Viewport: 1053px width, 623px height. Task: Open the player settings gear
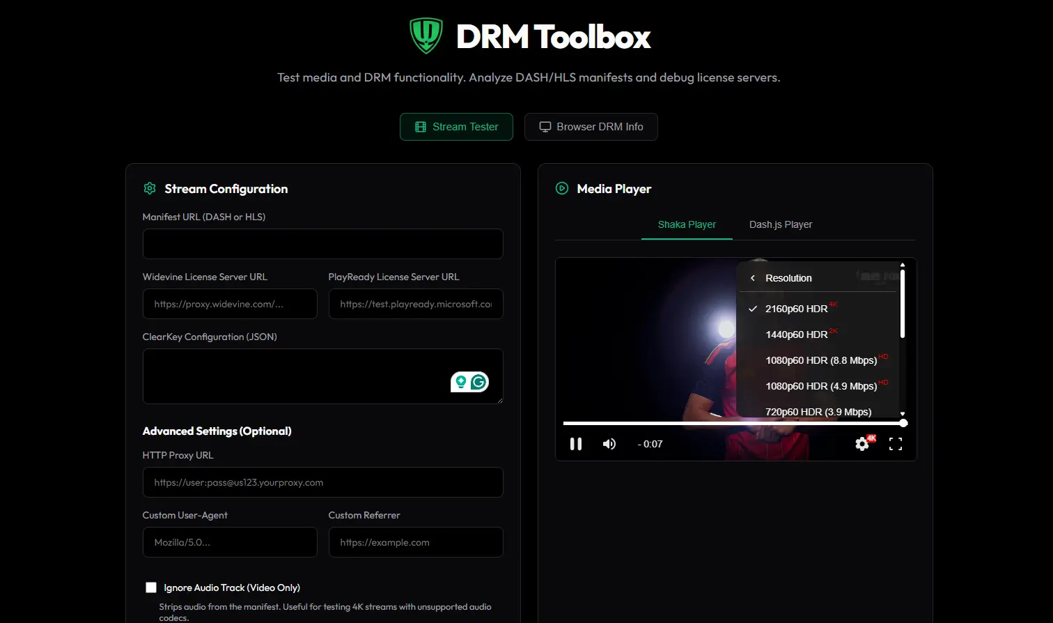[x=862, y=444]
